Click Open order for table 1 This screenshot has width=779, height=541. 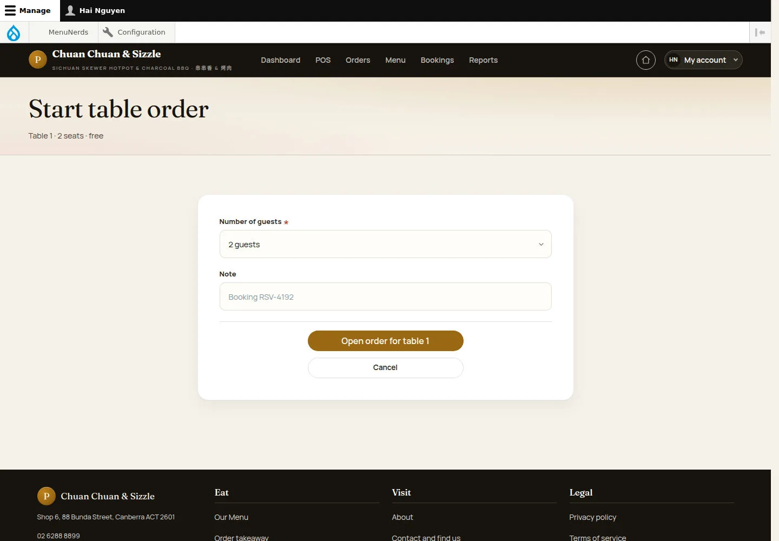(385, 341)
